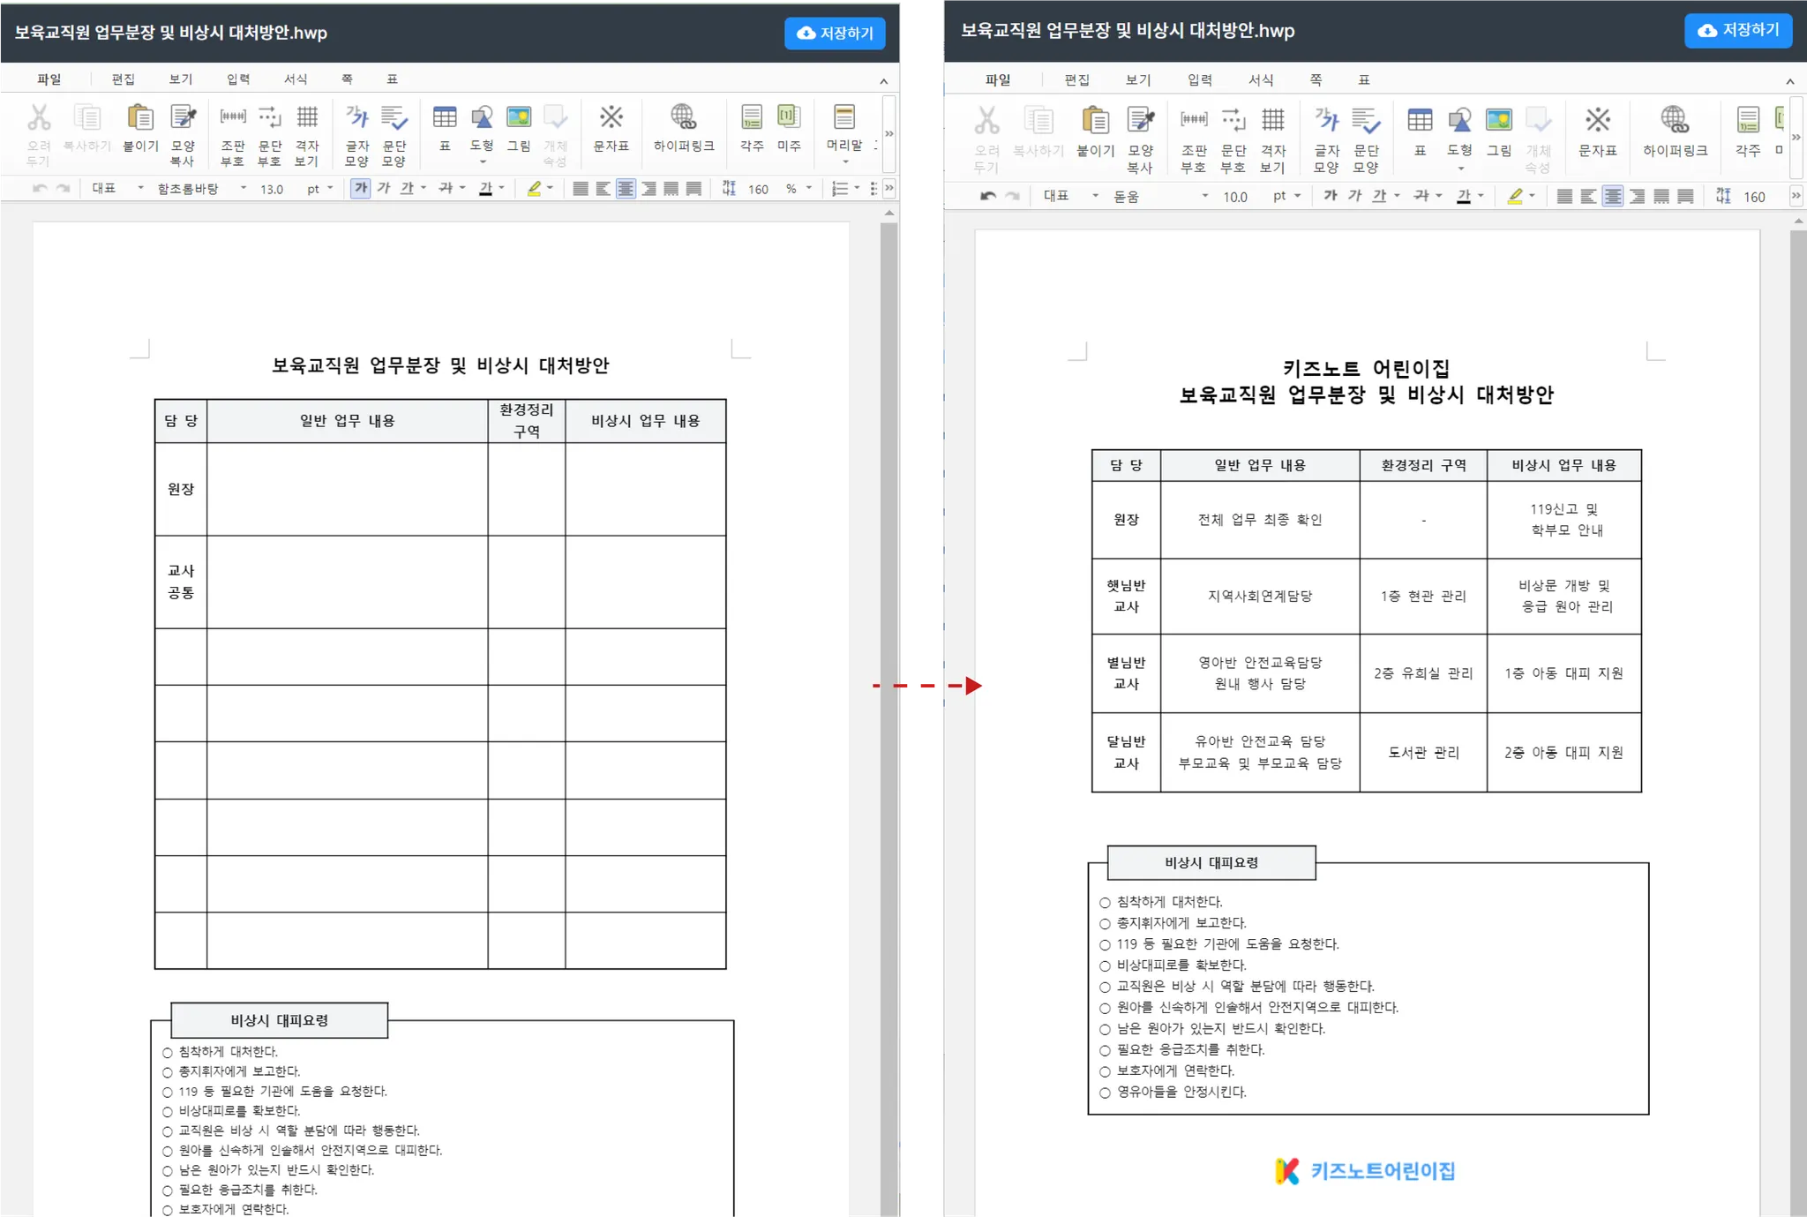
Task: Insert 그림 (picture) in right editor
Action: [1498, 121]
